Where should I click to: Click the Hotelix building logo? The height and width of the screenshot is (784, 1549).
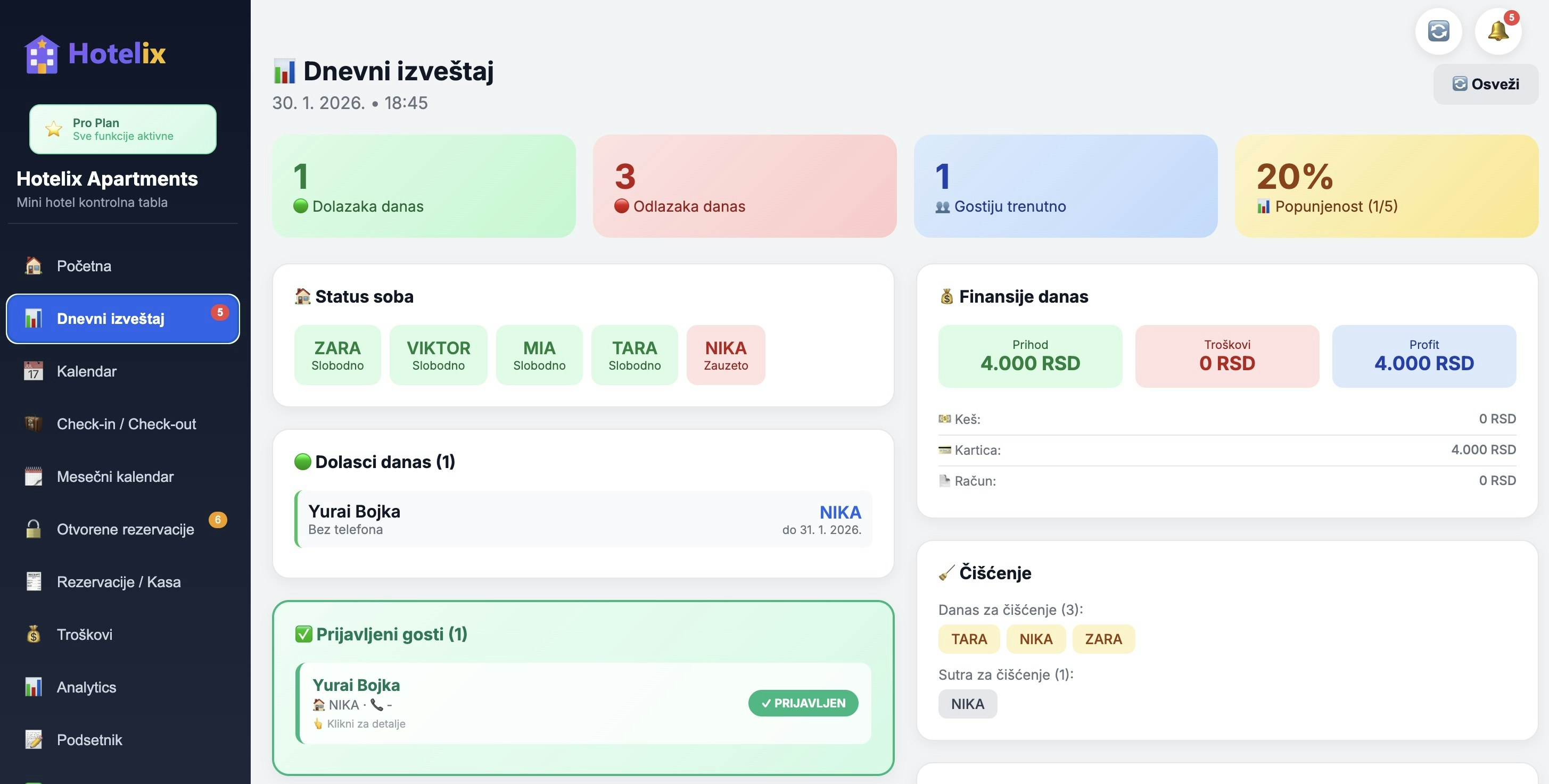pyautogui.click(x=42, y=54)
